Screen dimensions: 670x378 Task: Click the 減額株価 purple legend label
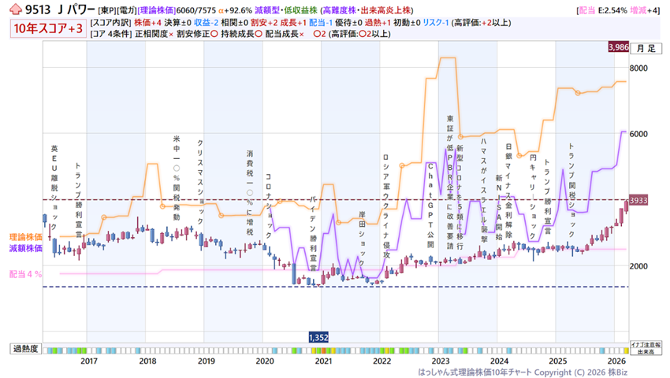click(x=25, y=247)
